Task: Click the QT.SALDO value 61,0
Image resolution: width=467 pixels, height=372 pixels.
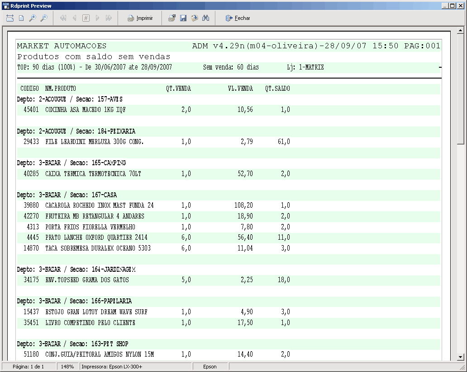Action: pos(284,142)
